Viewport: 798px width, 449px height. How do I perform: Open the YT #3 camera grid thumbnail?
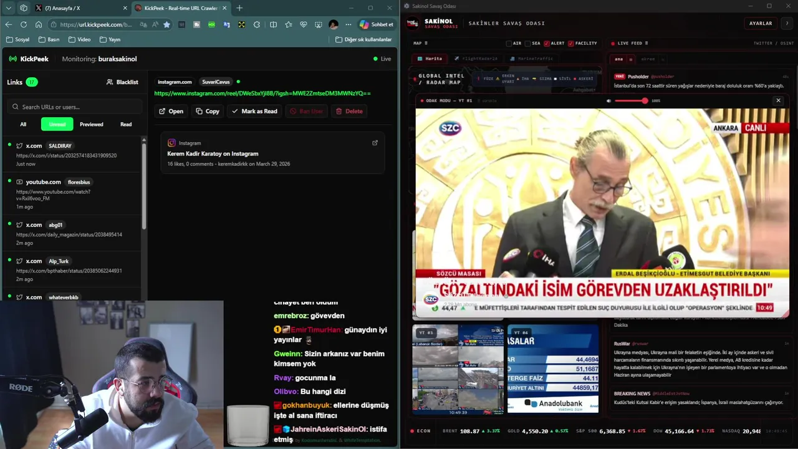click(x=458, y=369)
